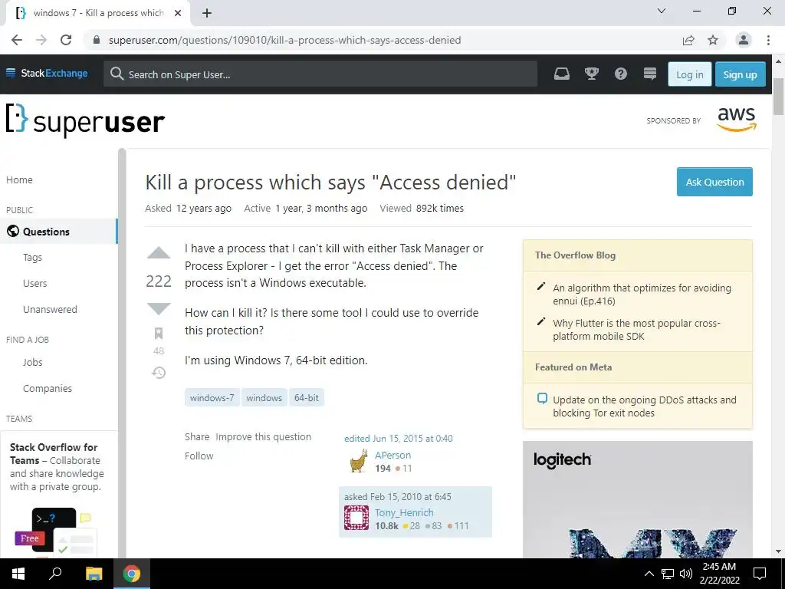Click the question title 'Kill a process which says'
The width and height of the screenshot is (785, 589).
(x=330, y=183)
